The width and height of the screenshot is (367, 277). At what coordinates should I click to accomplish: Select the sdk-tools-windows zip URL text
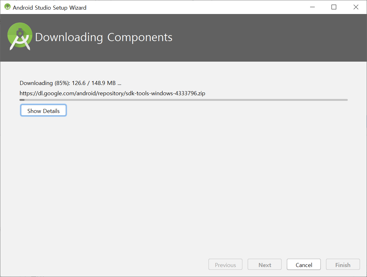(112, 93)
